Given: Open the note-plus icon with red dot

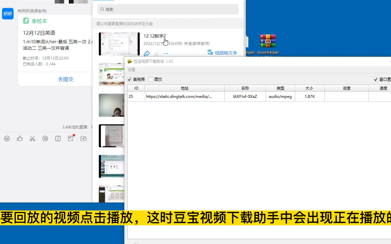Looking at the screenshot, I should point(71,138).
